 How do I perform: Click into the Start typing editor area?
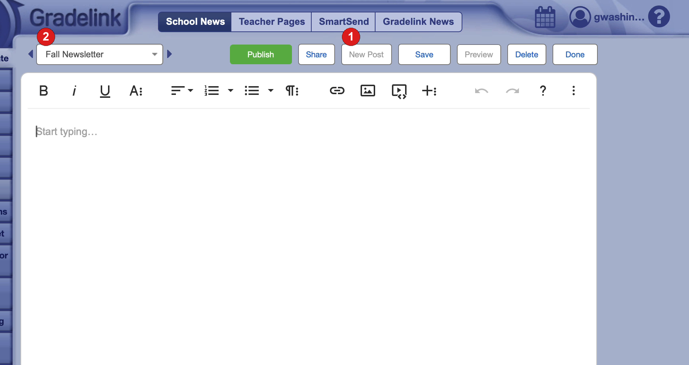coord(309,237)
